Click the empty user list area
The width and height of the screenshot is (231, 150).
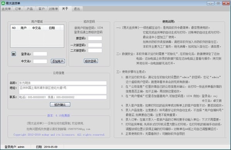click(37, 39)
